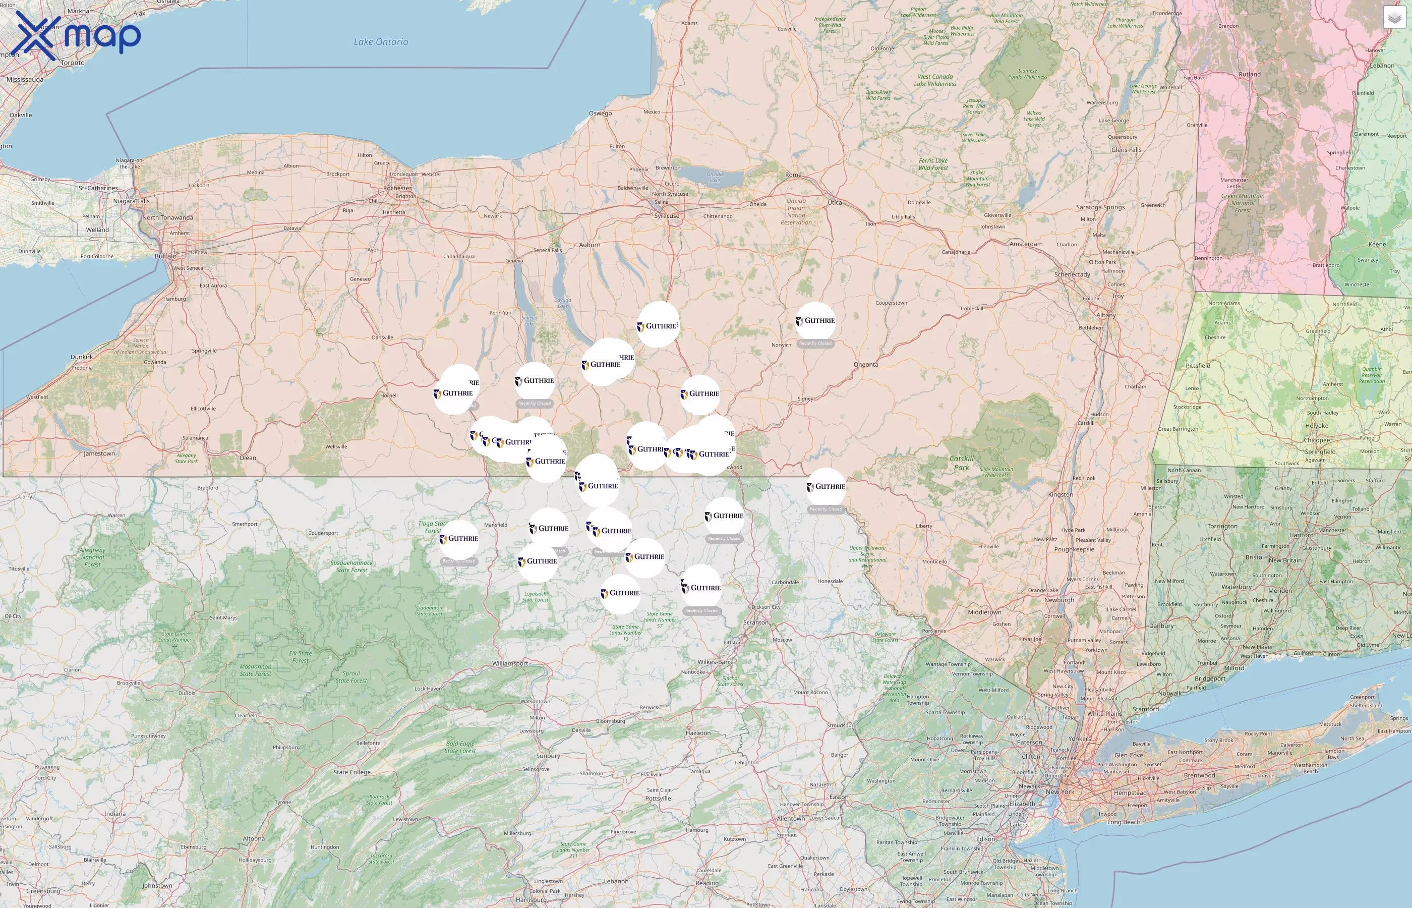1412x908 pixels.
Task: Select the Guthrie marker northwest of Liberty
Action: [x=826, y=487]
